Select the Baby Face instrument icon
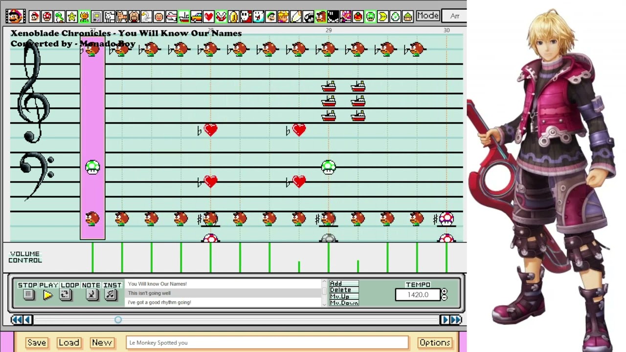626x352 pixels. pos(159,17)
